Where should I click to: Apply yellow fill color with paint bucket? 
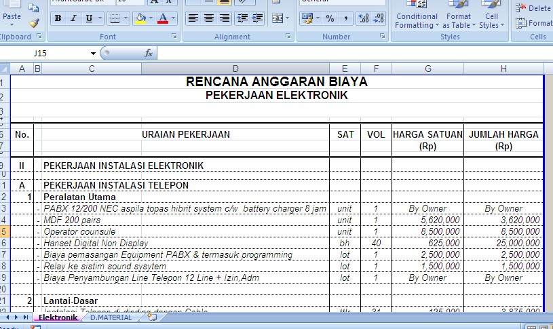[x=140, y=18]
